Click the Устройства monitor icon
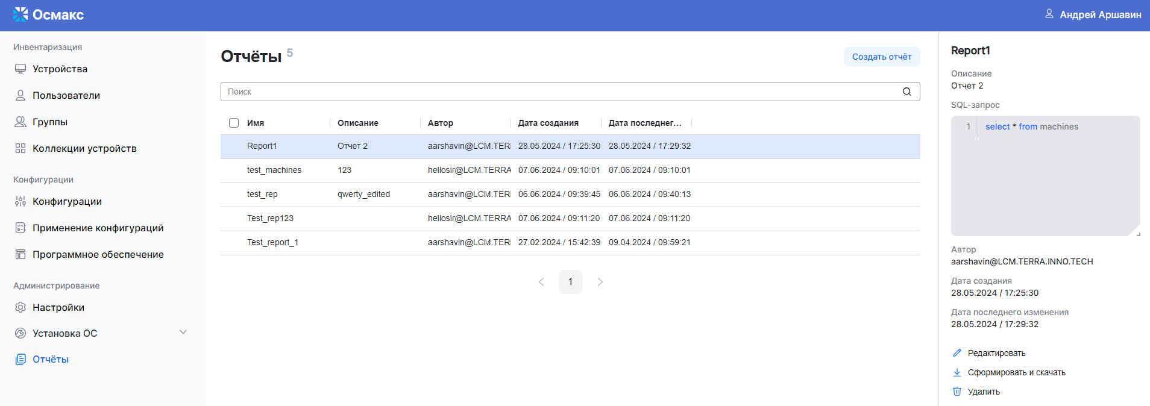This screenshot has width=1150, height=406. [x=20, y=69]
